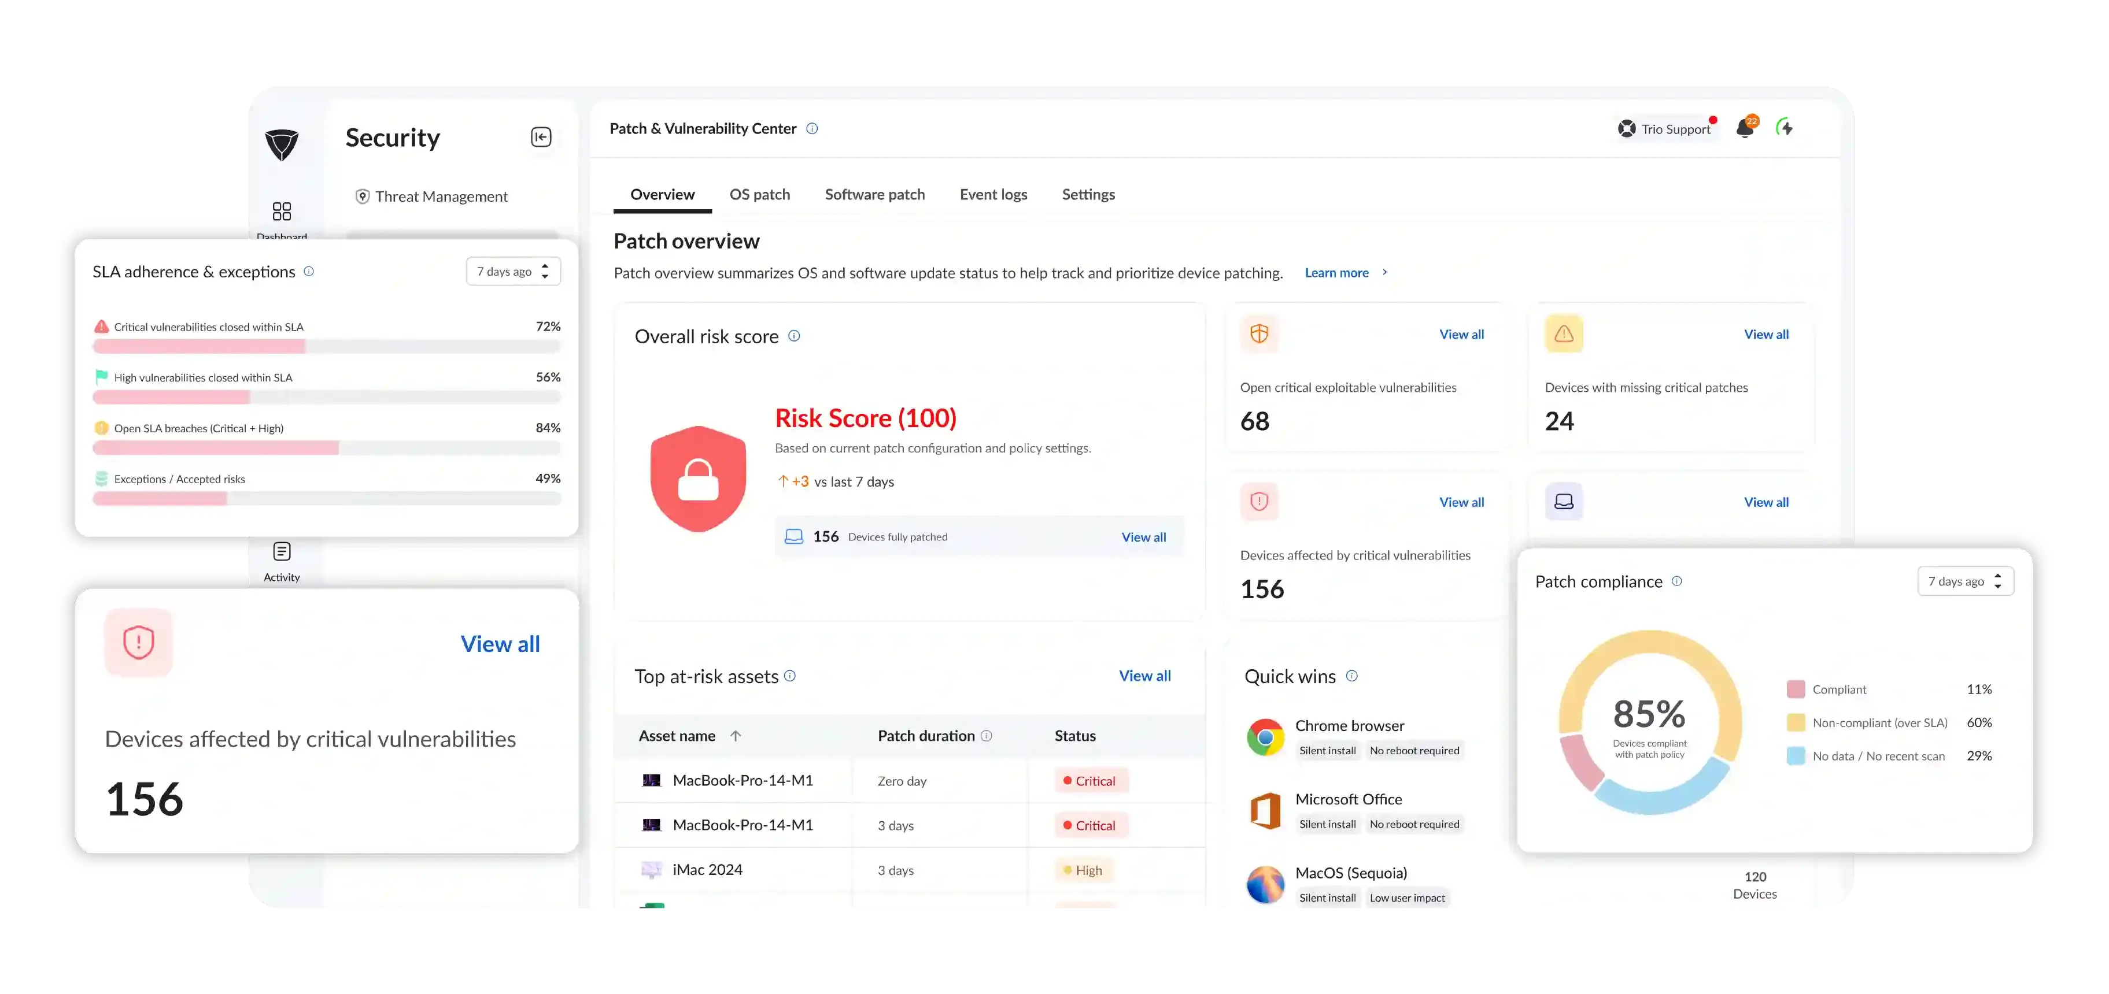Click the Compliant pink legend swatch

point(1796,689)
